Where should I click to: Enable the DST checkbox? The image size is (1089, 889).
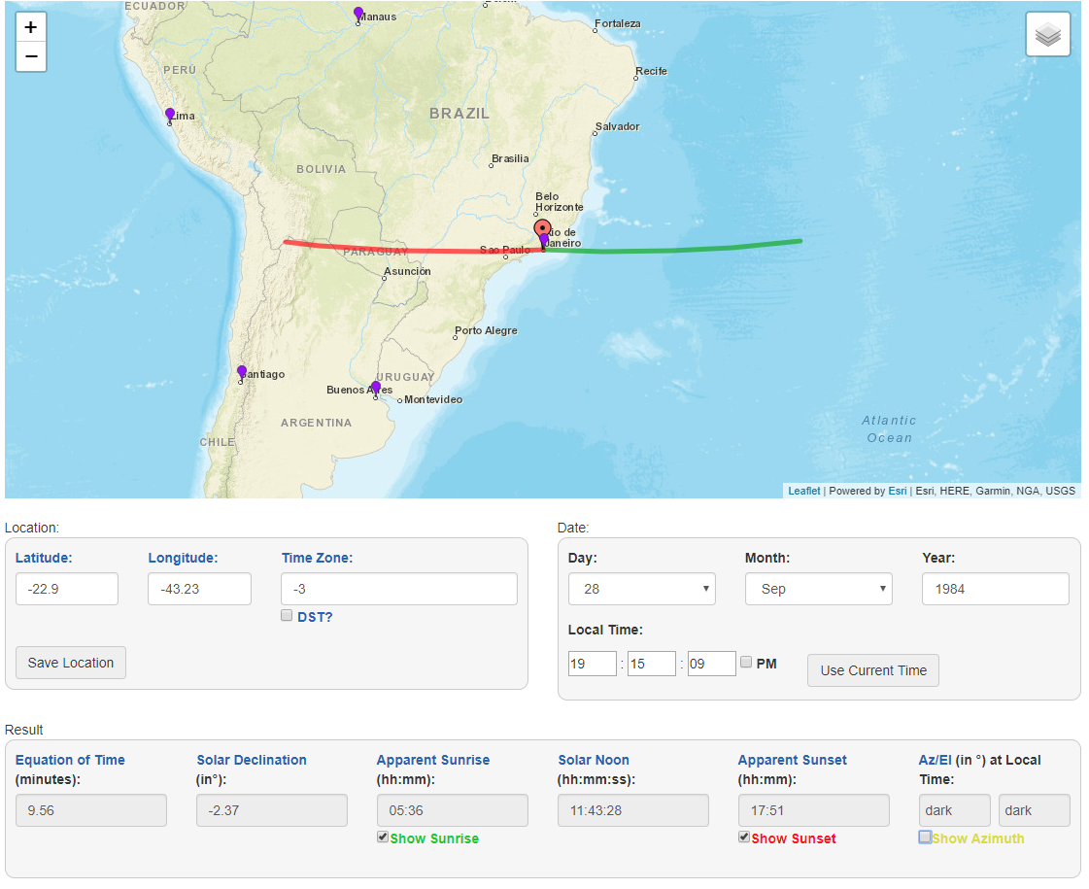(287, 615)
